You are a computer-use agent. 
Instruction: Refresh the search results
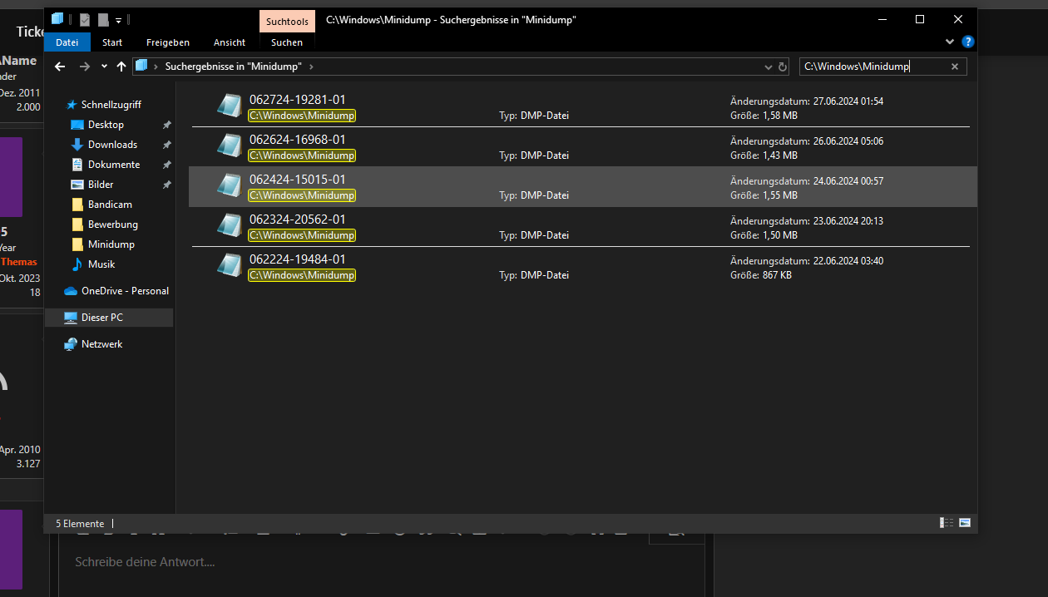pos(783,67)
